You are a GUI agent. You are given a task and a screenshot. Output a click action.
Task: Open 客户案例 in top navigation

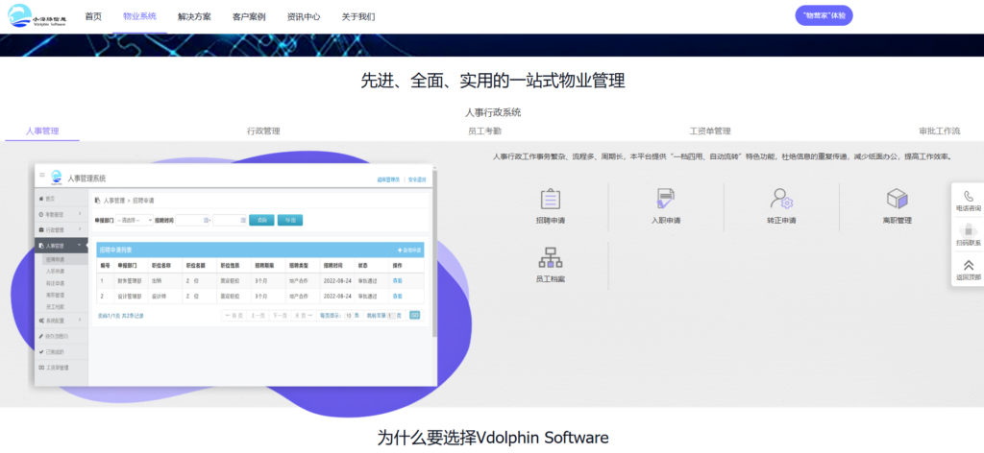[249, 17]
